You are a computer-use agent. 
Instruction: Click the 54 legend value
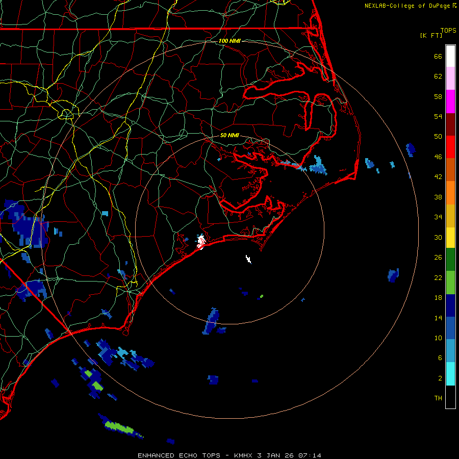click(438, 116)
